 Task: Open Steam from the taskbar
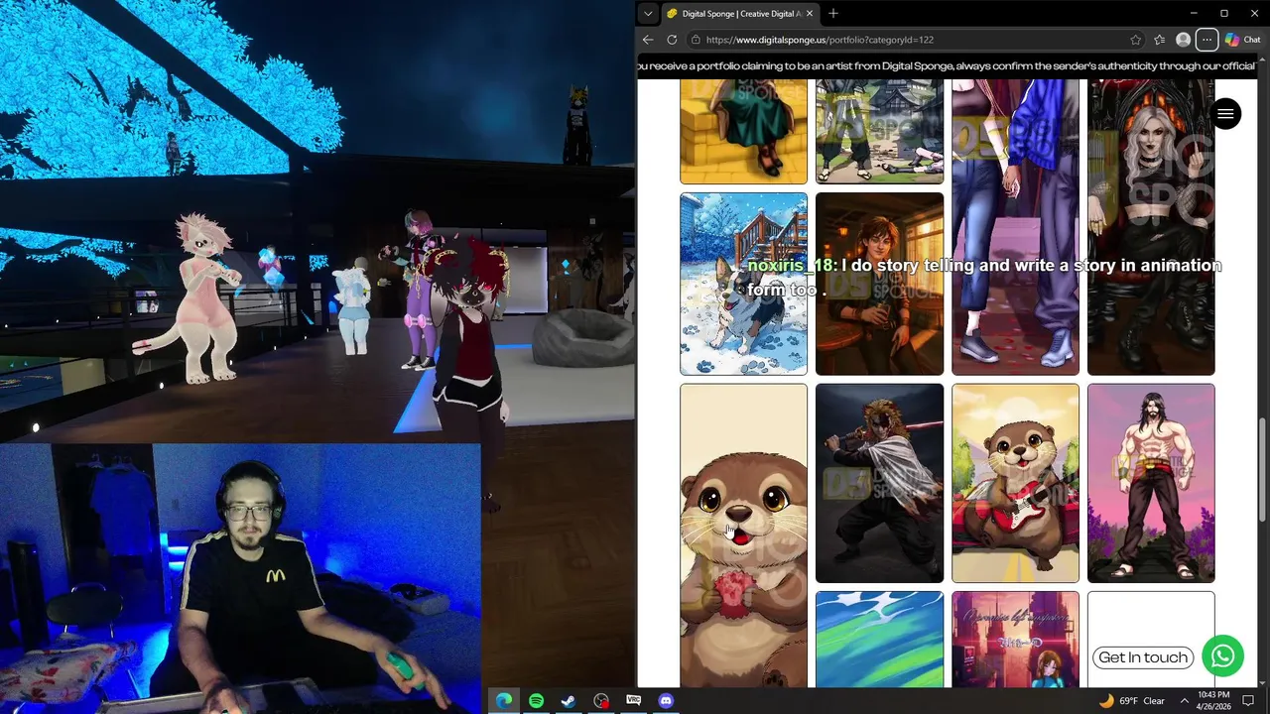[569, 701]
